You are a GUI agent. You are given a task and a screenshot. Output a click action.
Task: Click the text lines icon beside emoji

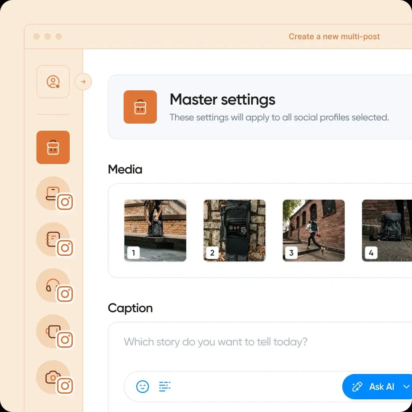165,386
